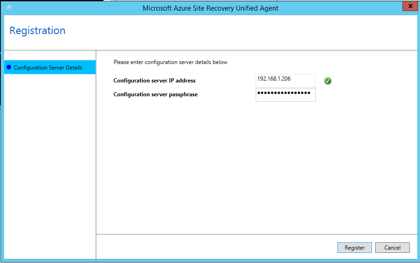This screenshot has width=420, height=263.
Task: Click the blue bullet beside Configuration Server Details
Action: point(9,67)
